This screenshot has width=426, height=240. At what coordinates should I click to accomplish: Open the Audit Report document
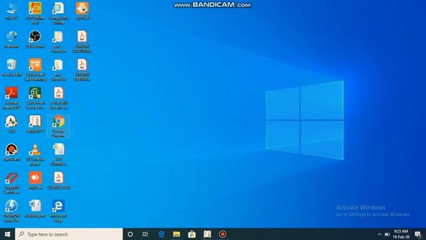[x=35, y=209]
